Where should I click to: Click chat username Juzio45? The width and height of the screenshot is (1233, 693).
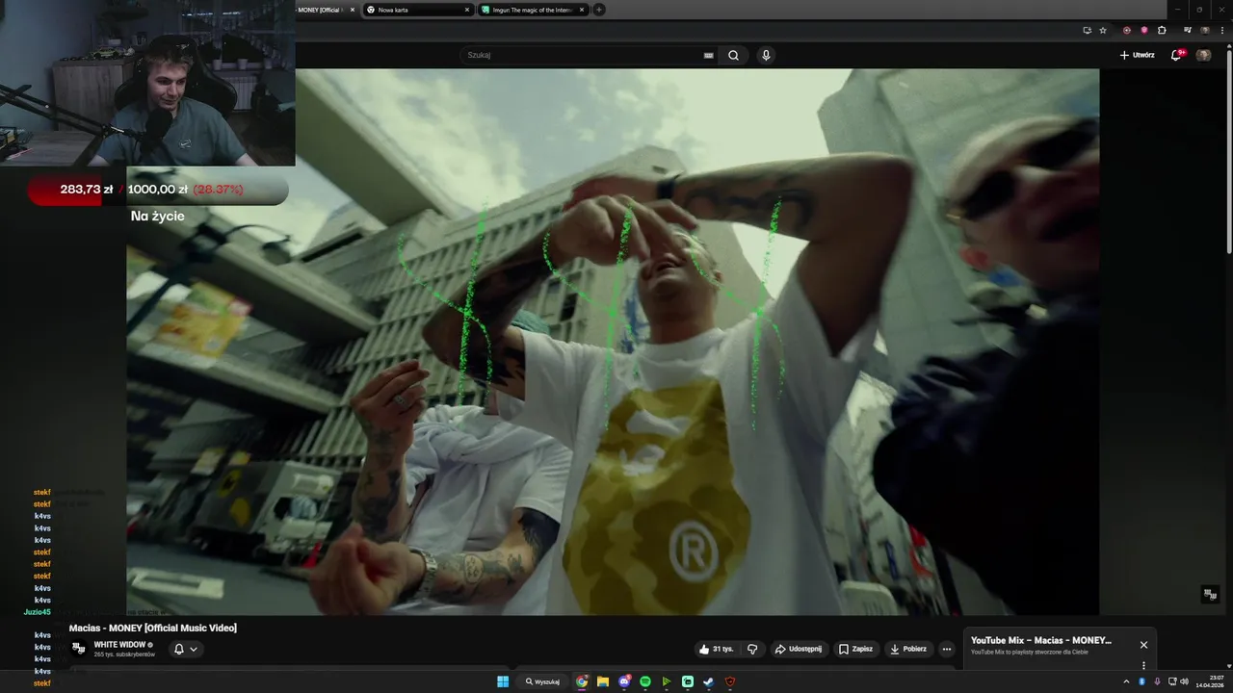click(38, 612)
